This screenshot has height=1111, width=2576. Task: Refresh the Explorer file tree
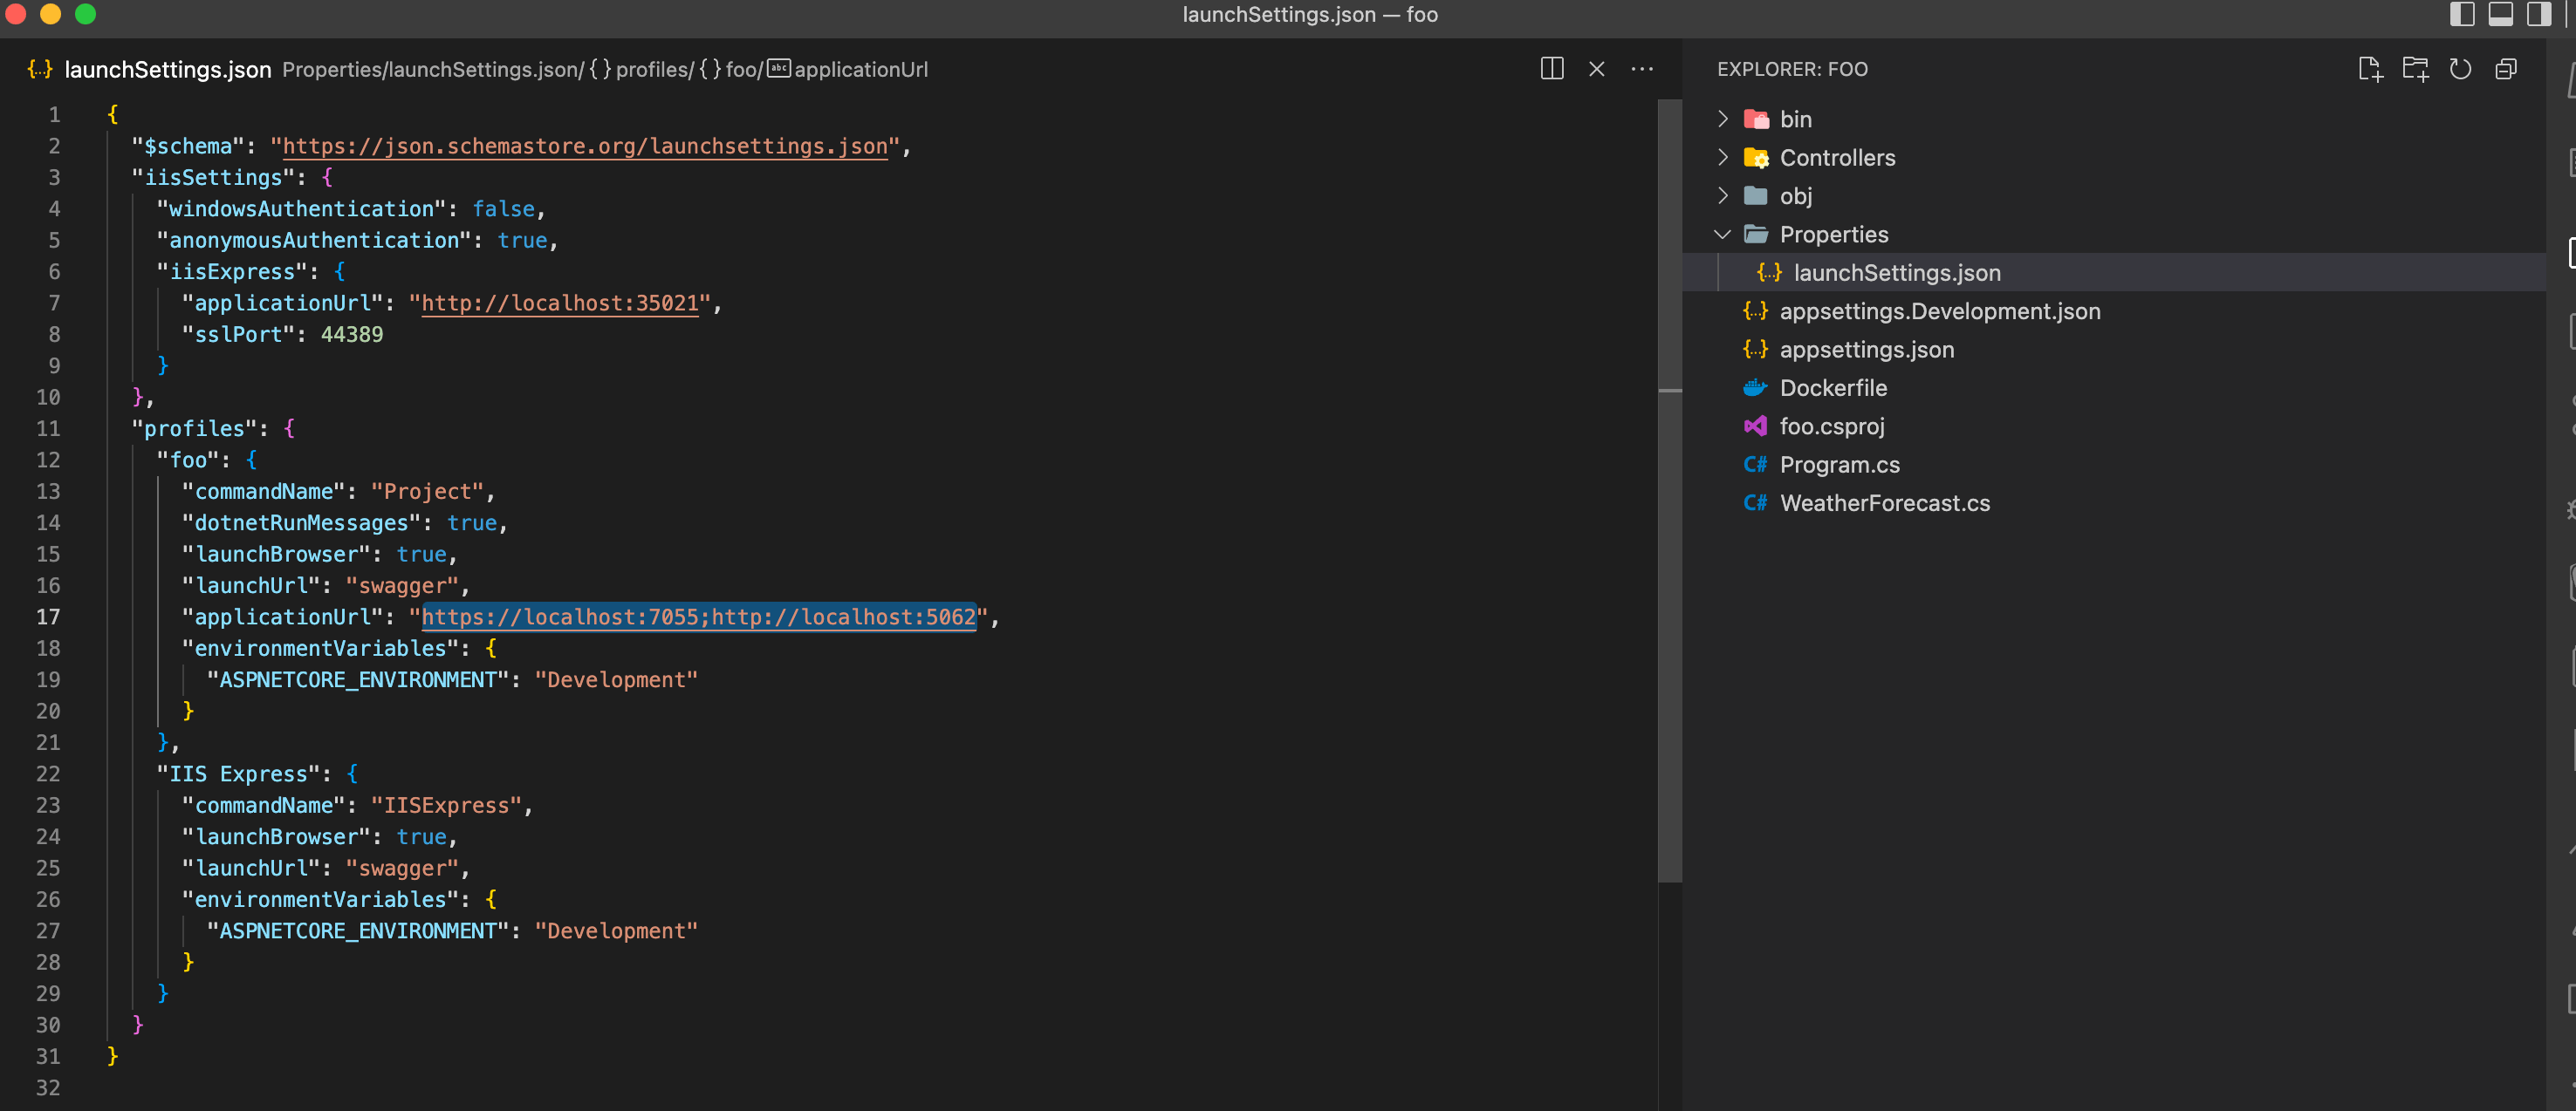tap(2460, 69)
